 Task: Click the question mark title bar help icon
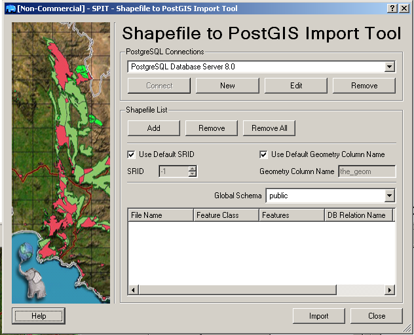click(392, 9)
